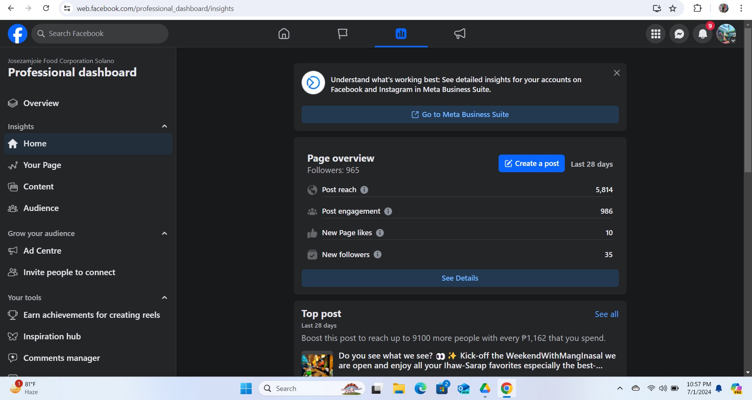Install the Facebook app from address bar

(657, 8)
